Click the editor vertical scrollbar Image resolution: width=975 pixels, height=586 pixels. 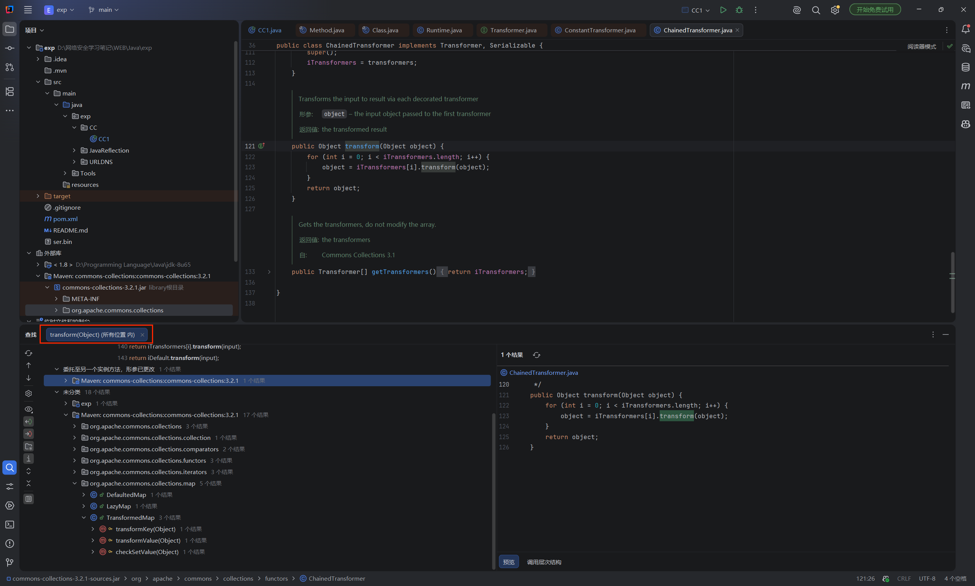tap(953, 282)
